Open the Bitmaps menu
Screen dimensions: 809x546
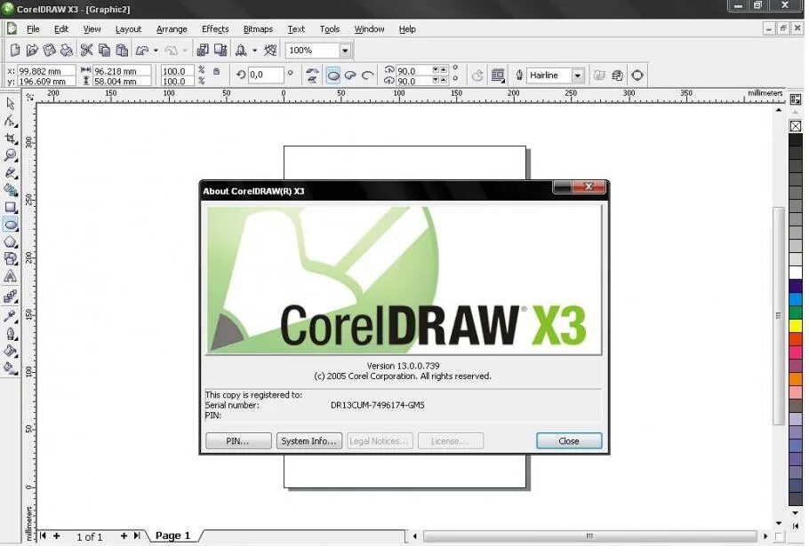pyautogui.click(x=258, y=29)
